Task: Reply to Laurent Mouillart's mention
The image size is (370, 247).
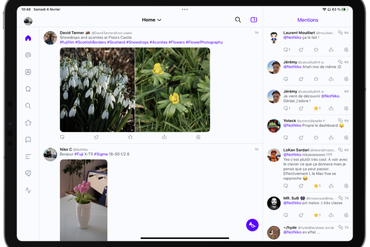Action: tap(287, 50)
